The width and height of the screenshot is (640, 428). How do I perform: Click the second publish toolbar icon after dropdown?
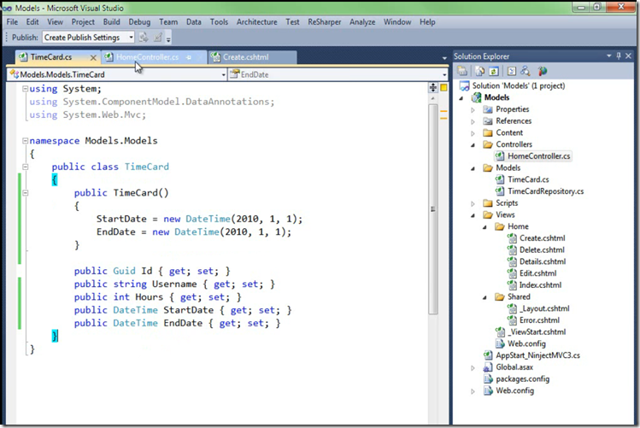click(157, 38)
